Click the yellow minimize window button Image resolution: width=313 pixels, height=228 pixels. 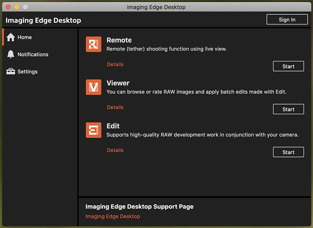point(17,7)
